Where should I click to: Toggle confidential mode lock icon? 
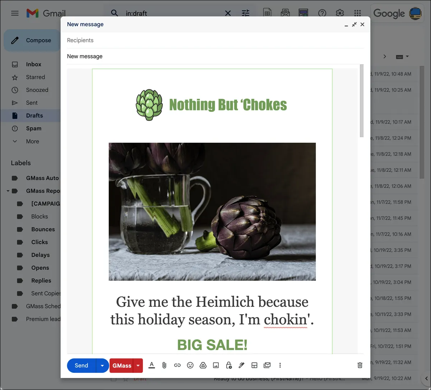[229, 365]
